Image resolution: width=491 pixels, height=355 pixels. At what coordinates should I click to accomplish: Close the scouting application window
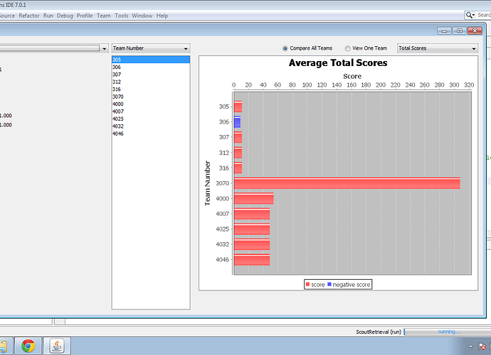point(475,31)
